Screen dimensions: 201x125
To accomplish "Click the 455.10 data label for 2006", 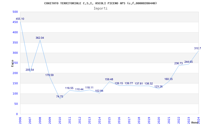I will pyautogui.click(x=20, y=19).
